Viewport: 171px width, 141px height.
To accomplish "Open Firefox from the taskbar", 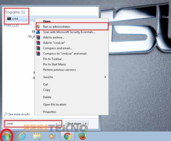I will pyautogui.click(x=83, y=136).
